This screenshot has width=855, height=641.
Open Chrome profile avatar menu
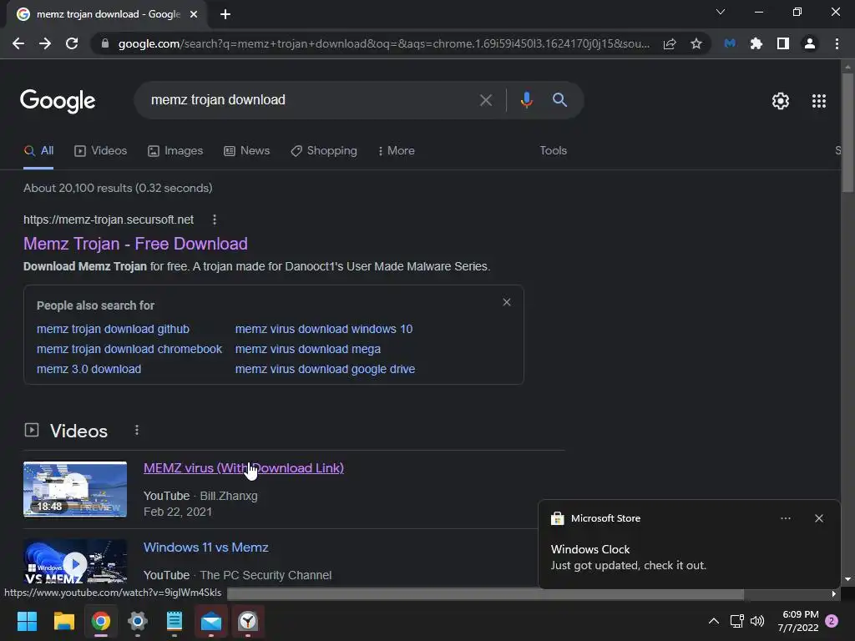(810, 43)
